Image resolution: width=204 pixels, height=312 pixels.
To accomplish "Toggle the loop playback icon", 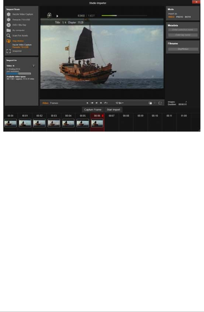I will pyautogui.click(x=106, y=103).
